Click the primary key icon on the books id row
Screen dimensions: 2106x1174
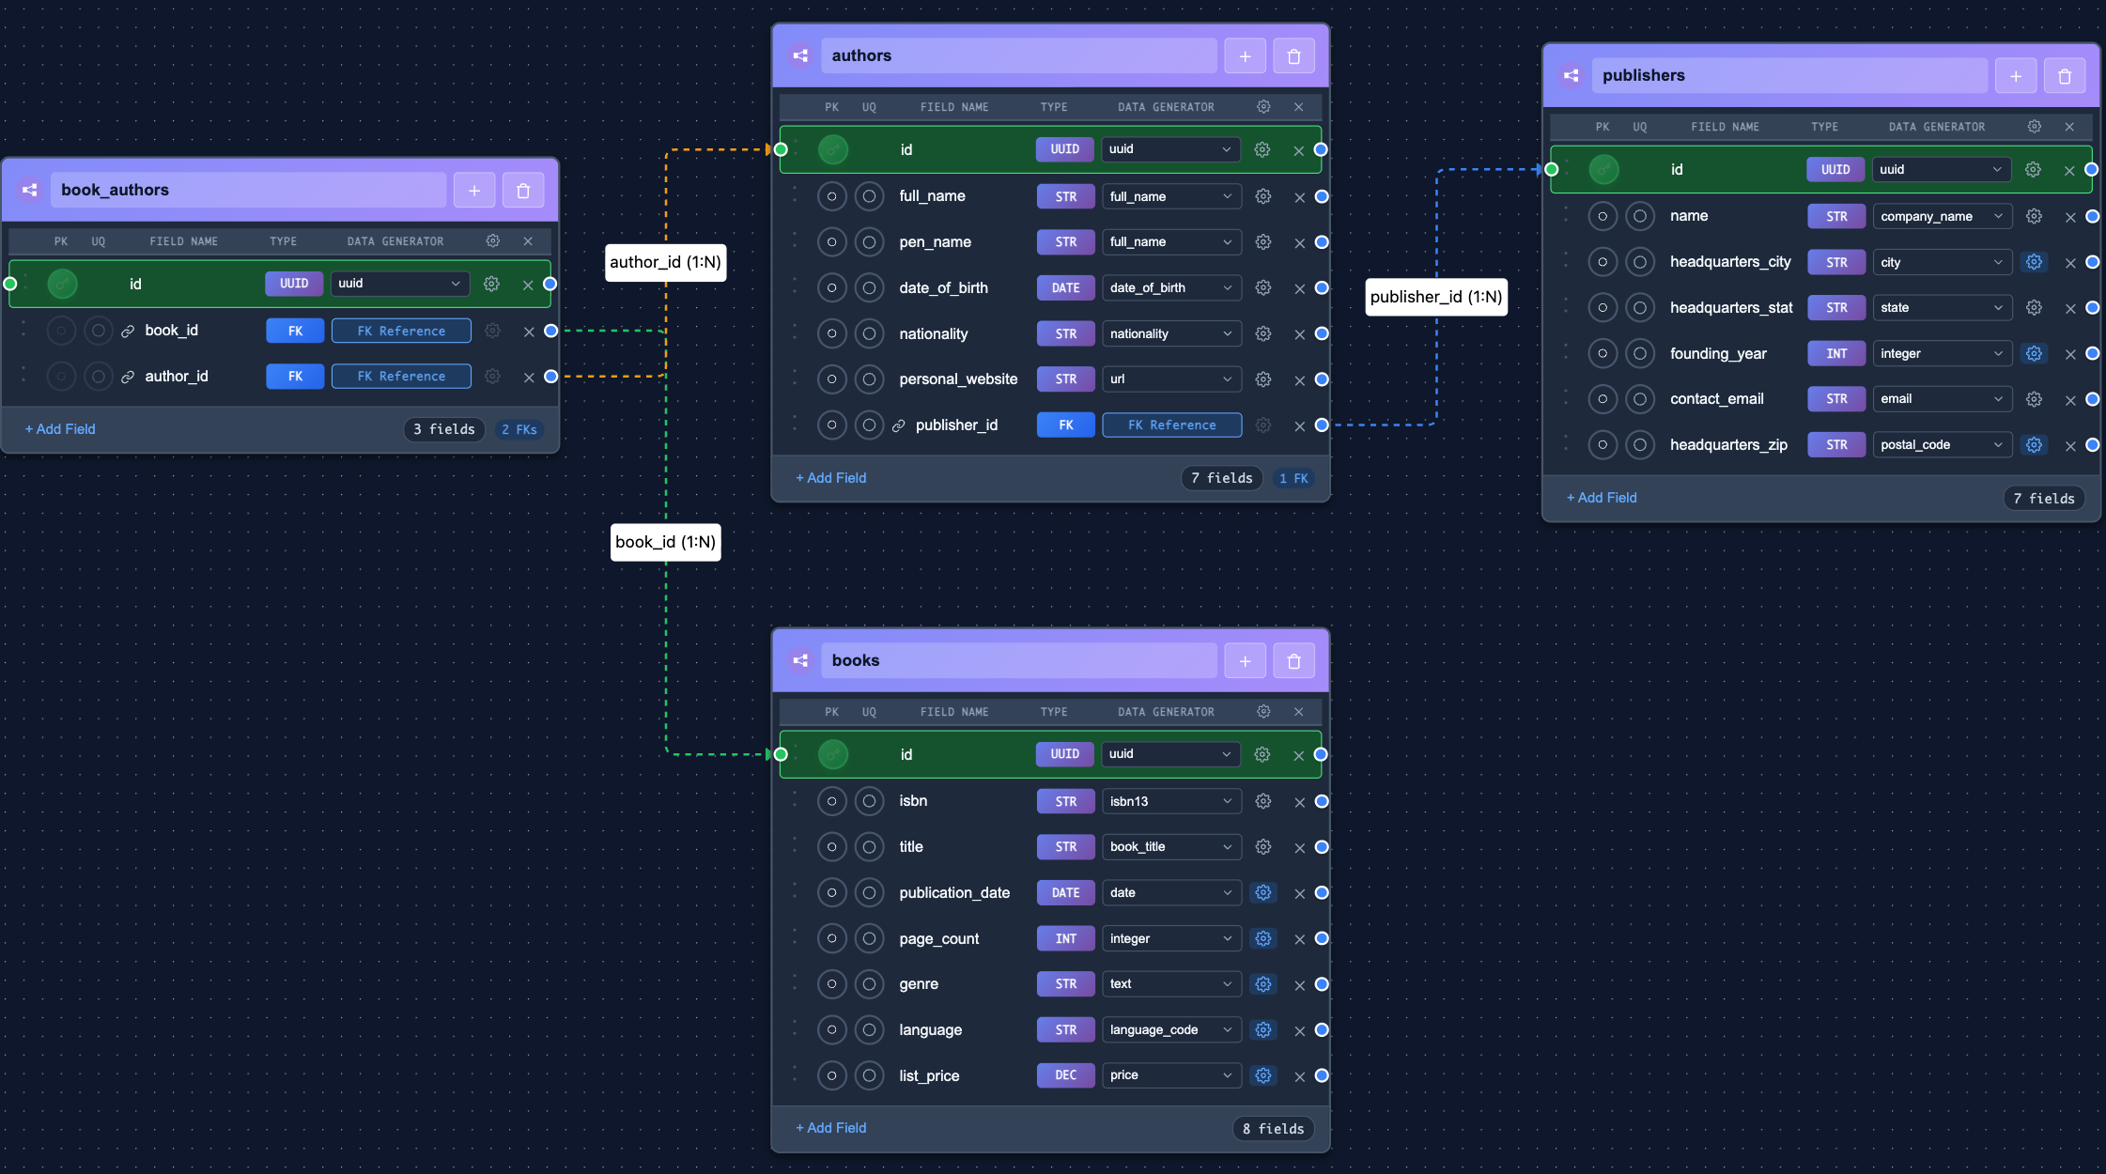(832, 754)
